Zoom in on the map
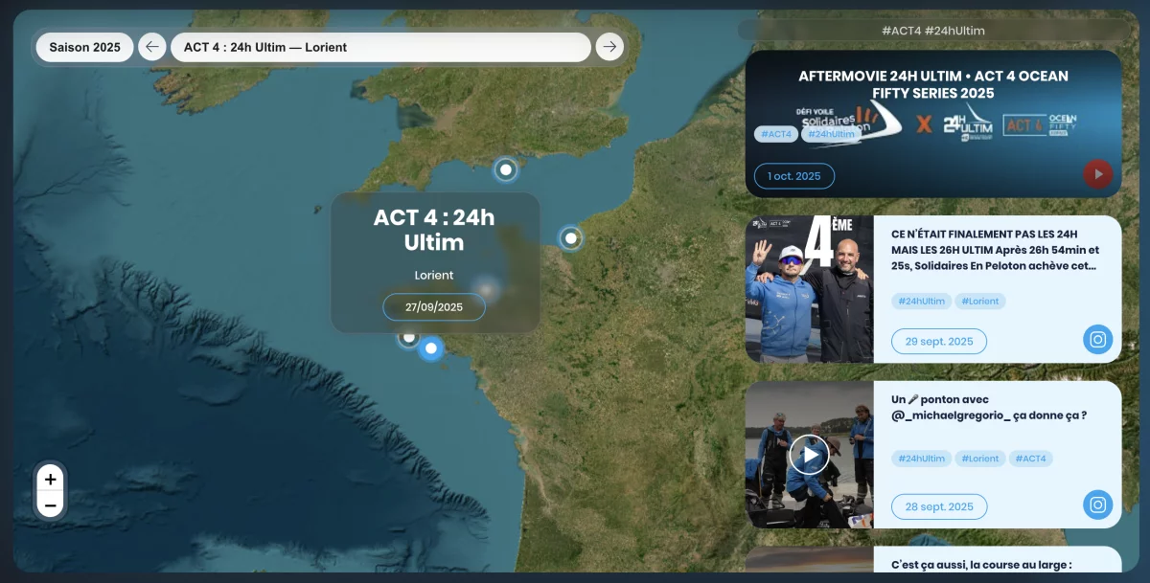The width and height of the screenshot is (1150, 583). [51, 479]
